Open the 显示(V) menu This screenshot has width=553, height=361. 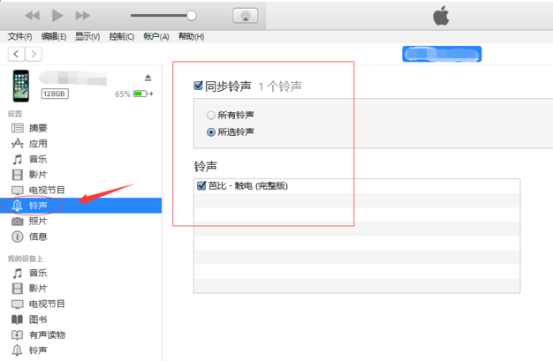click(x=87, y=36)
